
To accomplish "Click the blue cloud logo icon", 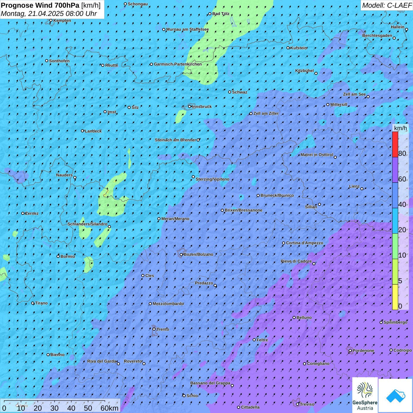I will pos(395,396).
